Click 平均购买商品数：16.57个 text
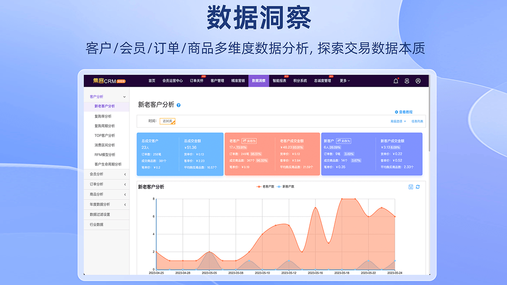 pos(200,168)
